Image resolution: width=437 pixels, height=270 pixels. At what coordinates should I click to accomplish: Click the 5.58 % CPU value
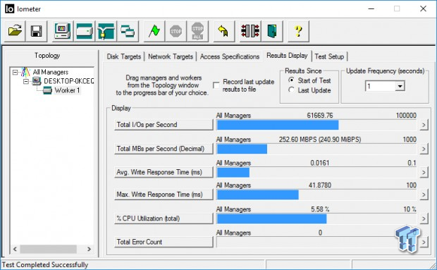(320, 209)
